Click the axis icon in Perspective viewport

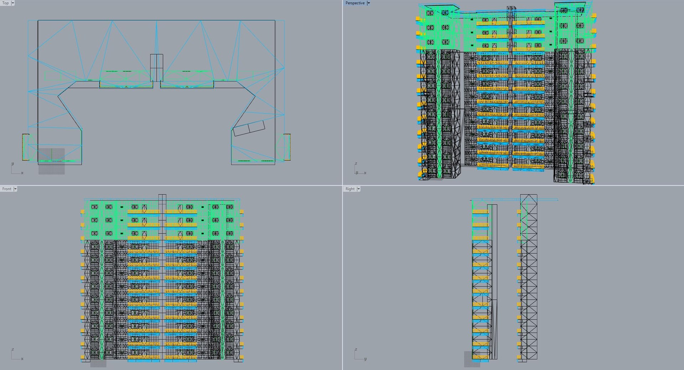tap(360, 169)
